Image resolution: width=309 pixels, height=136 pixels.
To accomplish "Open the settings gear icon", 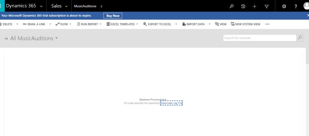I will [284, 6].
